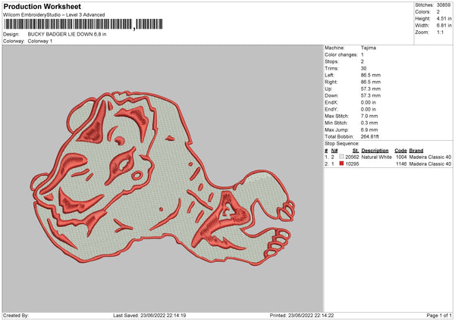Click the Zoom value 1:1

(x=440, y=32)
